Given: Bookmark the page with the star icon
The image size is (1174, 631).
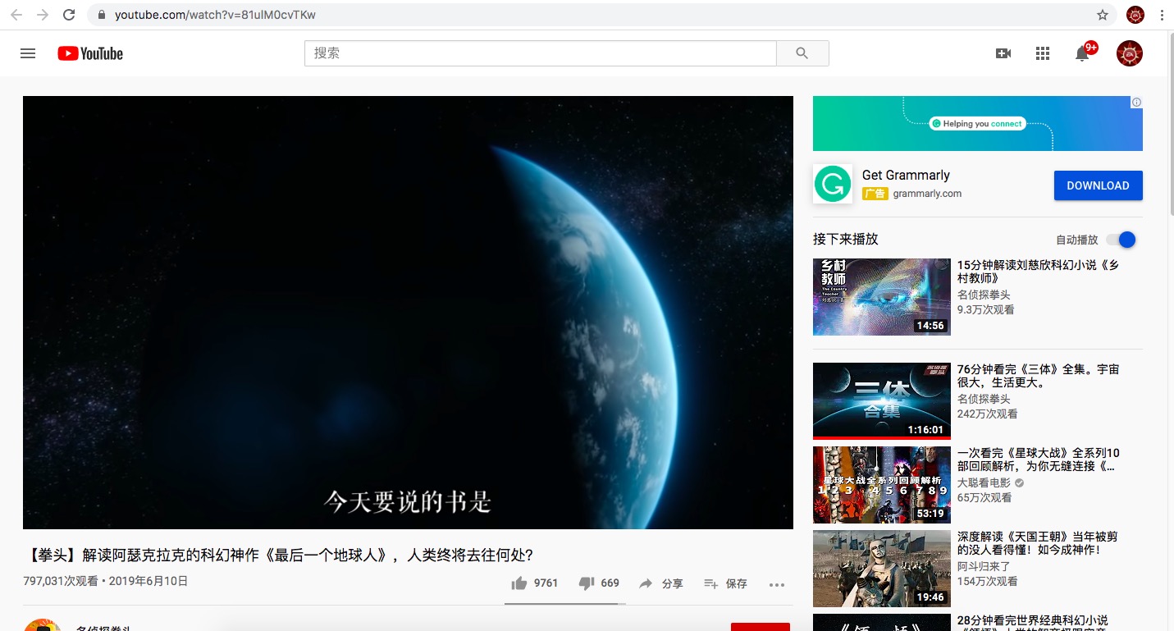Looking at the screenshot, I should pyautogui.click(x=1103, y=15).
